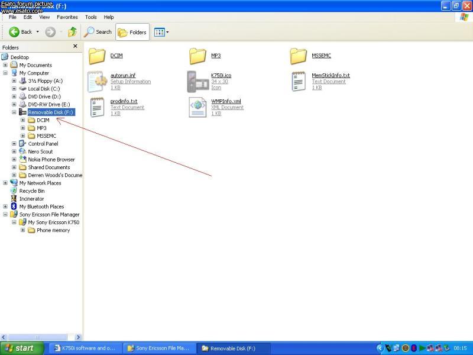Click the Start button
473x355 pixels.
click(20, 348)
